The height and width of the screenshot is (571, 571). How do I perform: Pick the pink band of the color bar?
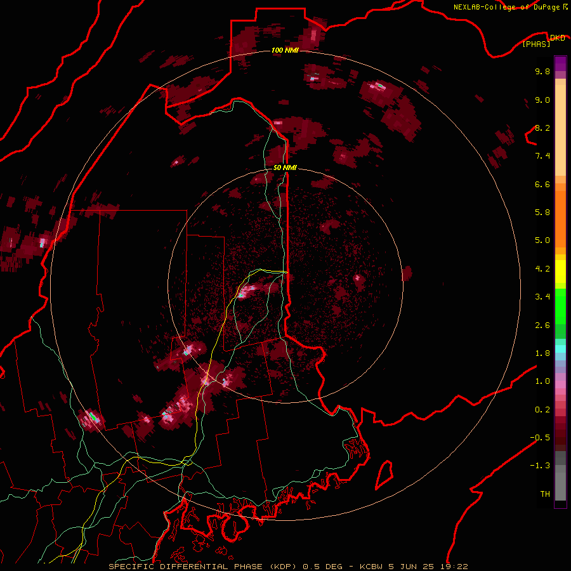(x=560, y=384)
